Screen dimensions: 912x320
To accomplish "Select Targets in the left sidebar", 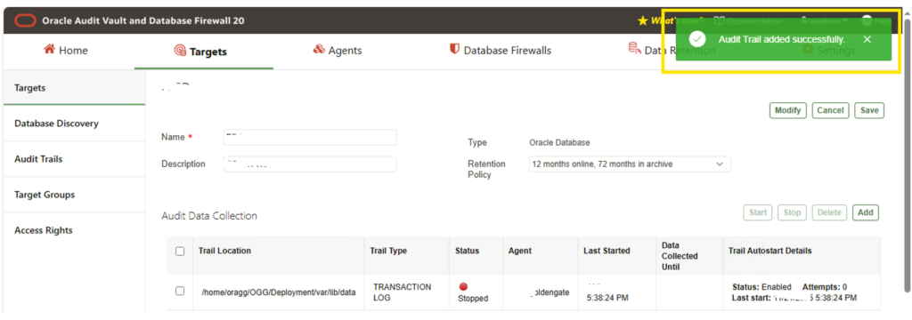I will tap(75, 88).
